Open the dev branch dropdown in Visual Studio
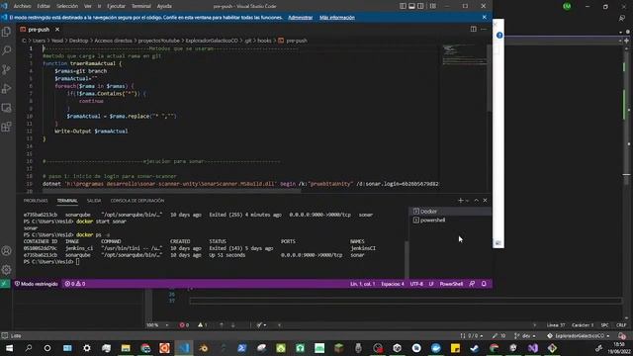This screenshot has width=633, height=356. coord(525,336)
